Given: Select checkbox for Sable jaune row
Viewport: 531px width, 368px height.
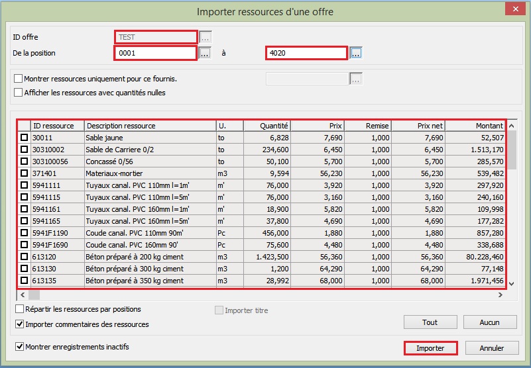Looking at the screenshot, I should 24,138.
